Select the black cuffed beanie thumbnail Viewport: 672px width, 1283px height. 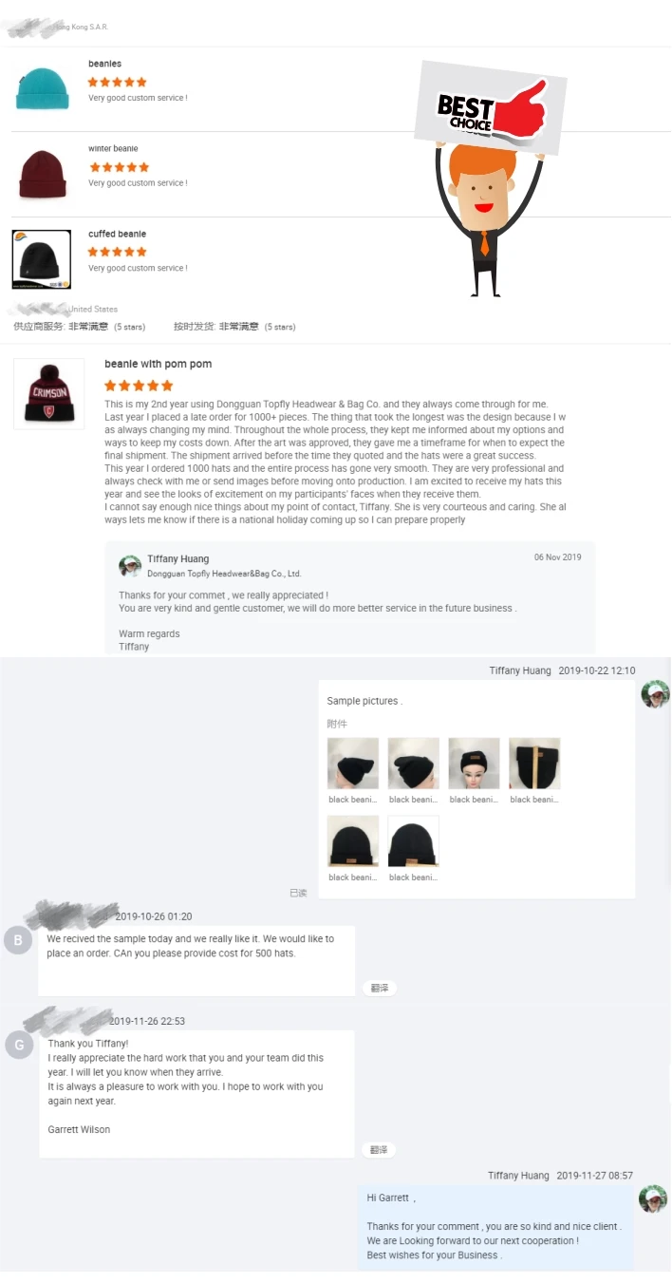(x=42, y=258)
